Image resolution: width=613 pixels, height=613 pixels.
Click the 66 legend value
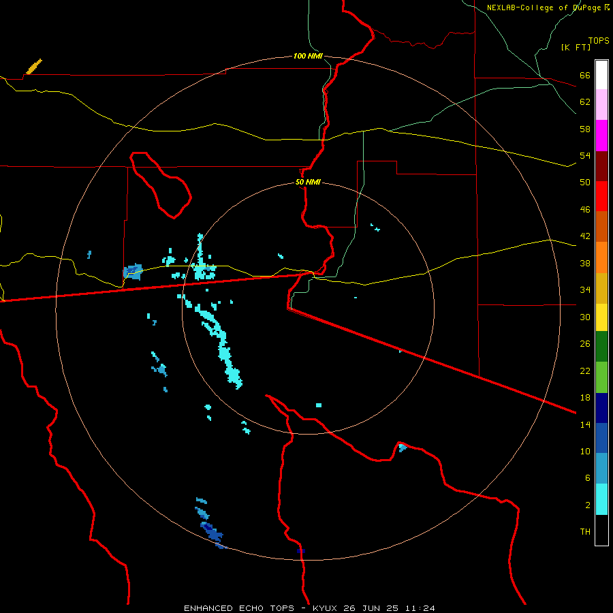[x=585, y=75]
